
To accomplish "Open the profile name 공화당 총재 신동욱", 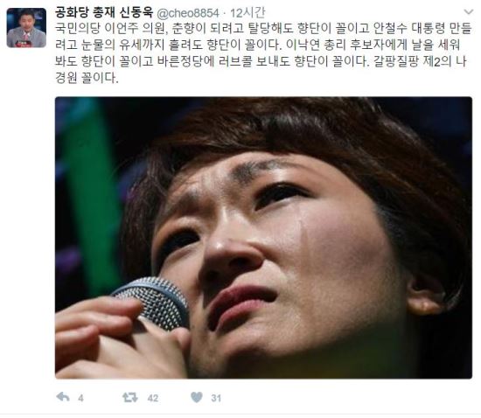I will (104, 12).
